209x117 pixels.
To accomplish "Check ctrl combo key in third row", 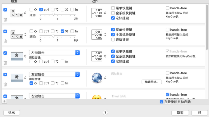I will pos(41,61).
